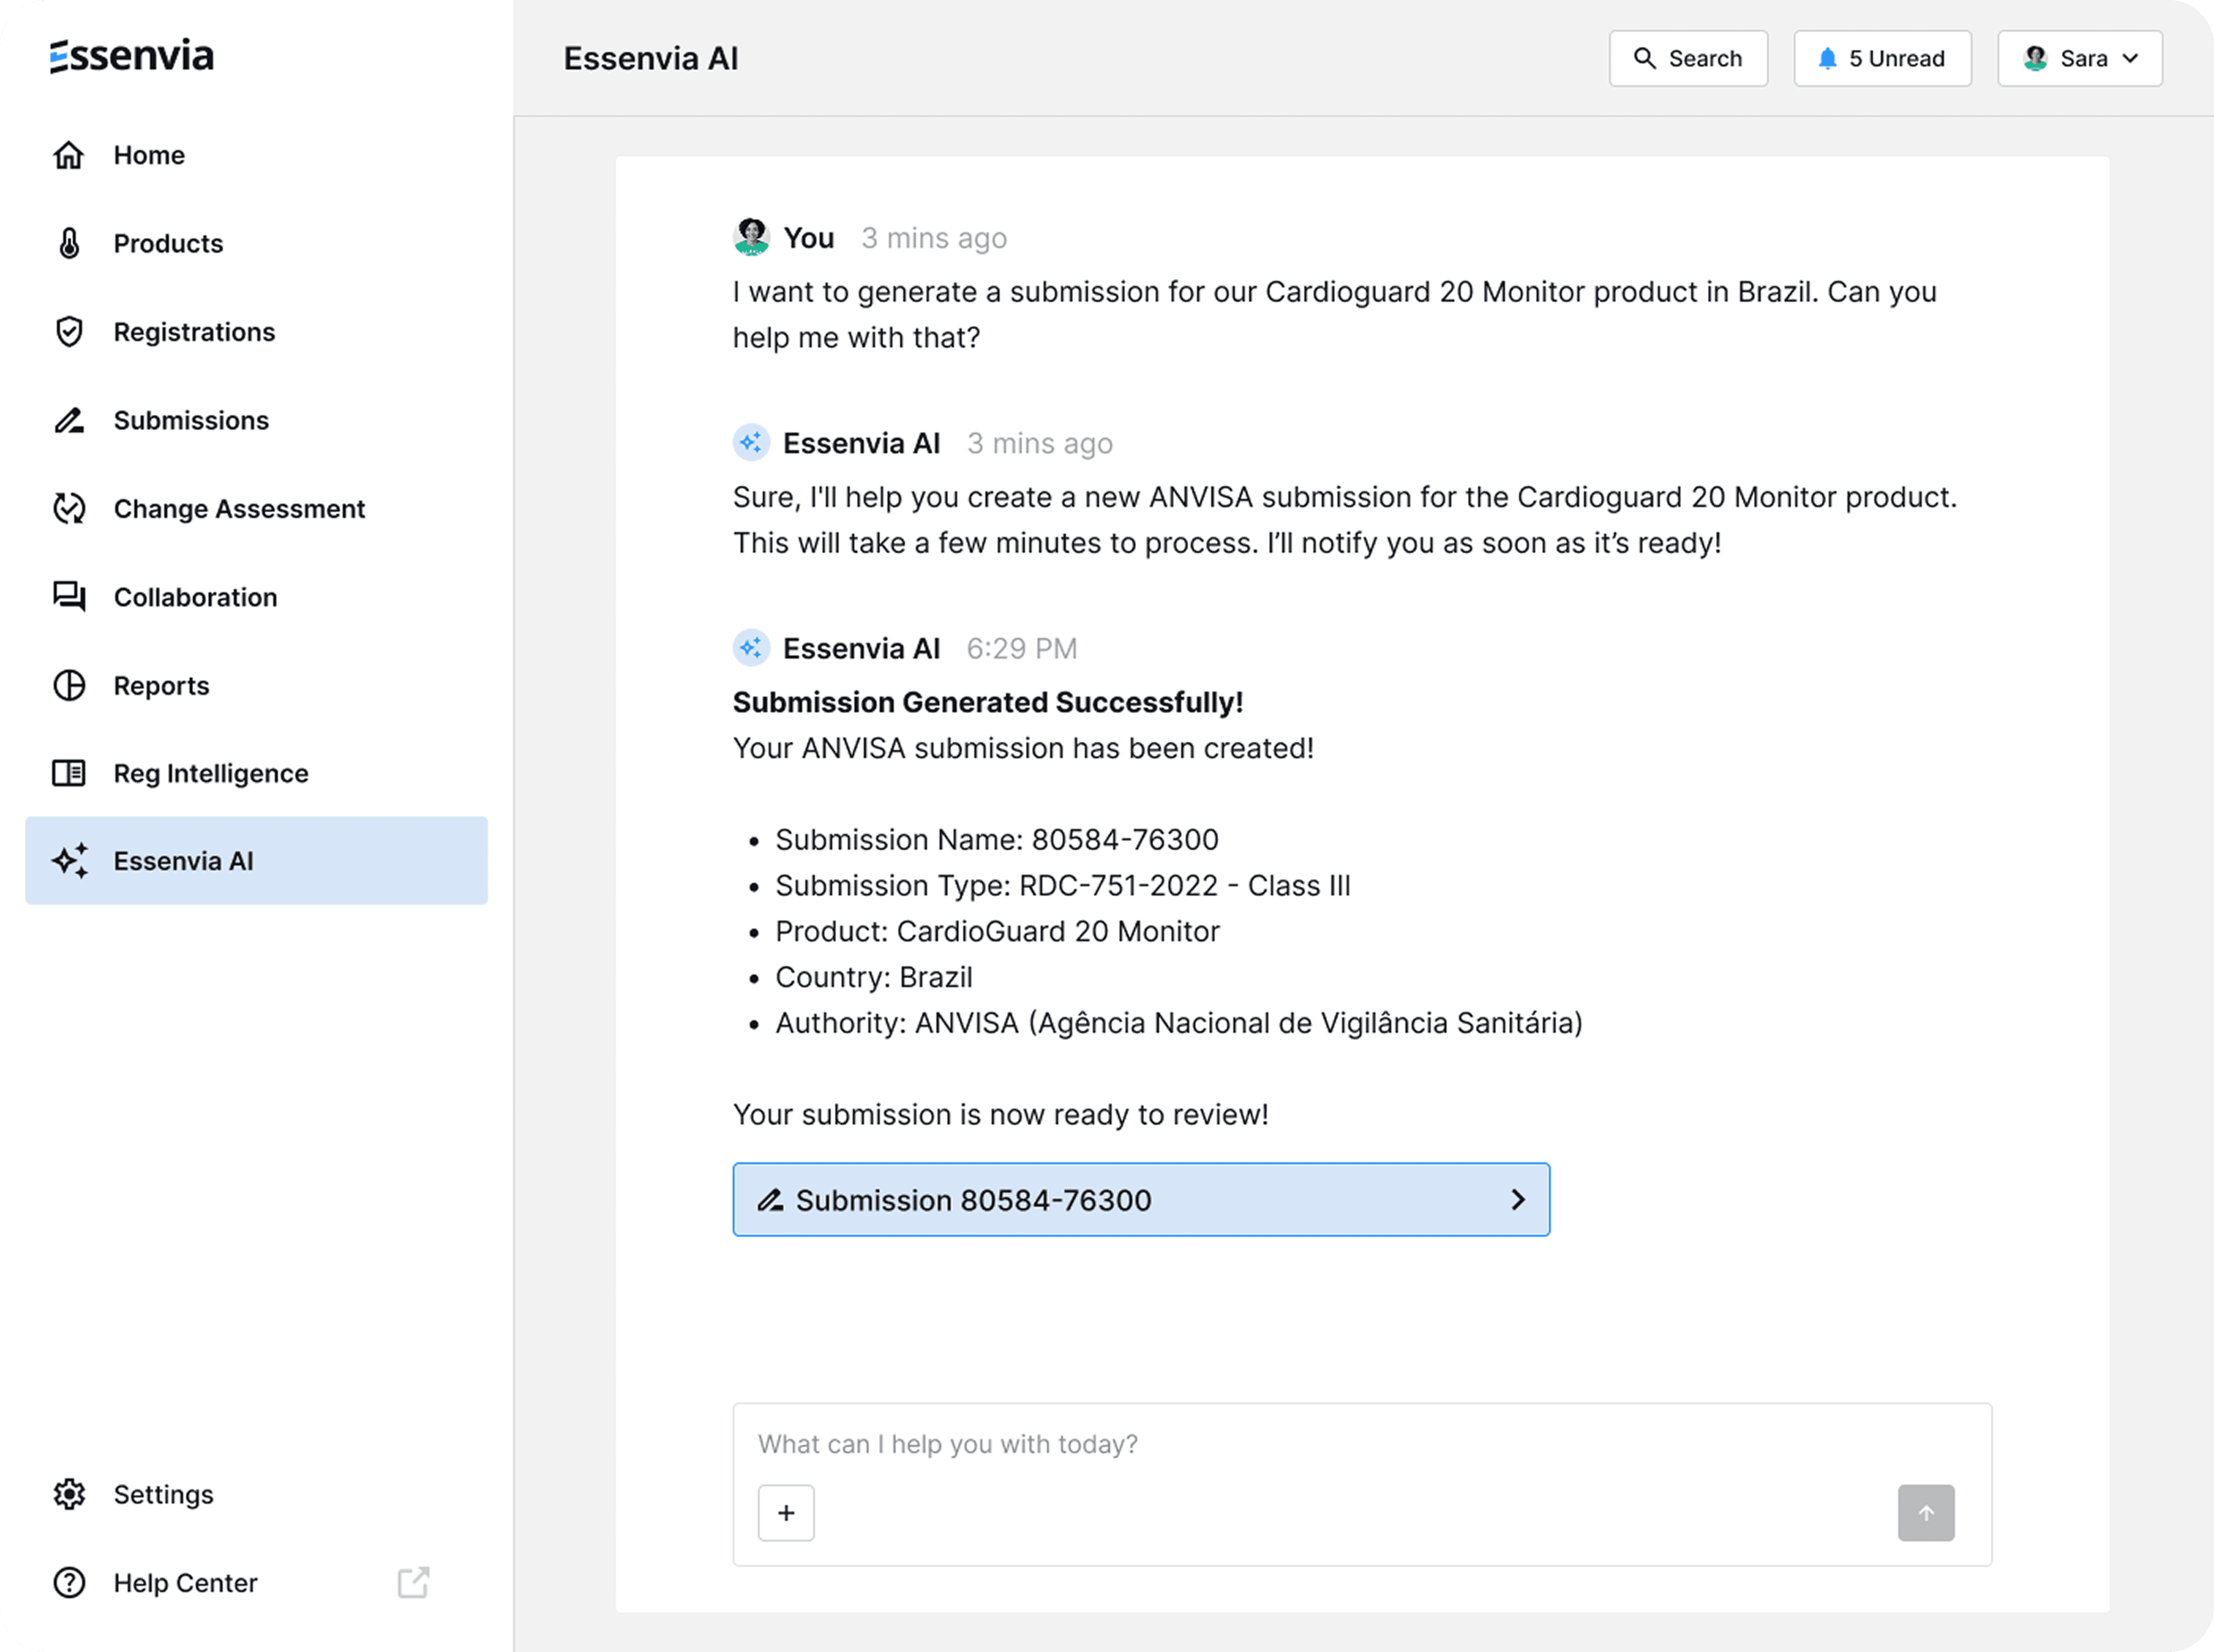Select the Essenvia AI sidebar item
2214x1652 pixels.
(256, 861)
